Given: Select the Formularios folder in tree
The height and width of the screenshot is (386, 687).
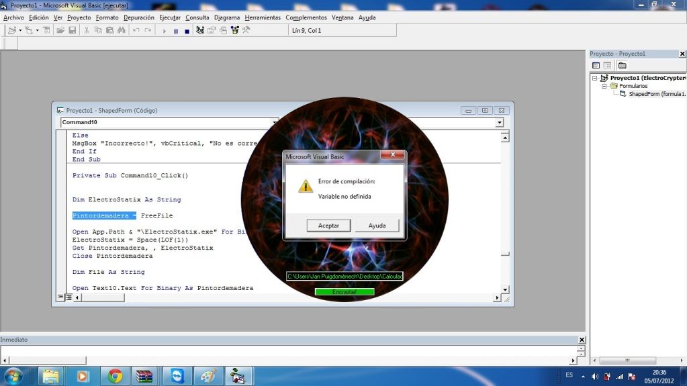Looking at the screenshot, I should pyautogui.click(x=633, y=86).
